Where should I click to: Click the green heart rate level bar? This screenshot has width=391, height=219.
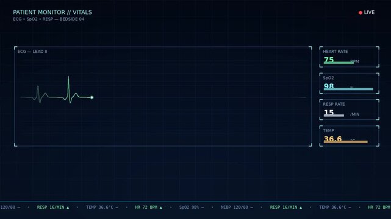click(339, 63)
